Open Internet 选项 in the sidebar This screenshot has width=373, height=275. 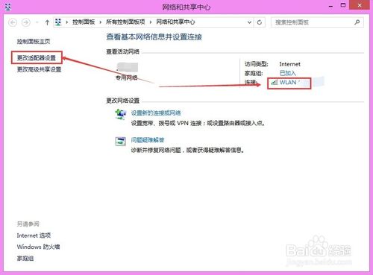34,236
